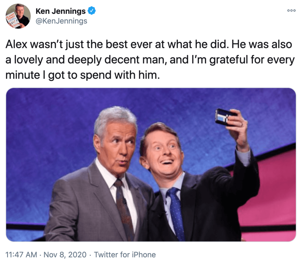The image size is (303, 265).
Task: Open the Ken Jennings profile avatar
Action: pos(18,16)
